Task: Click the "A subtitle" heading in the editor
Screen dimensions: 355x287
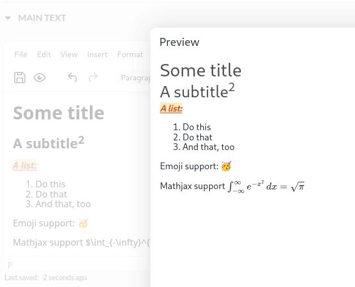Action: [45, 144]
